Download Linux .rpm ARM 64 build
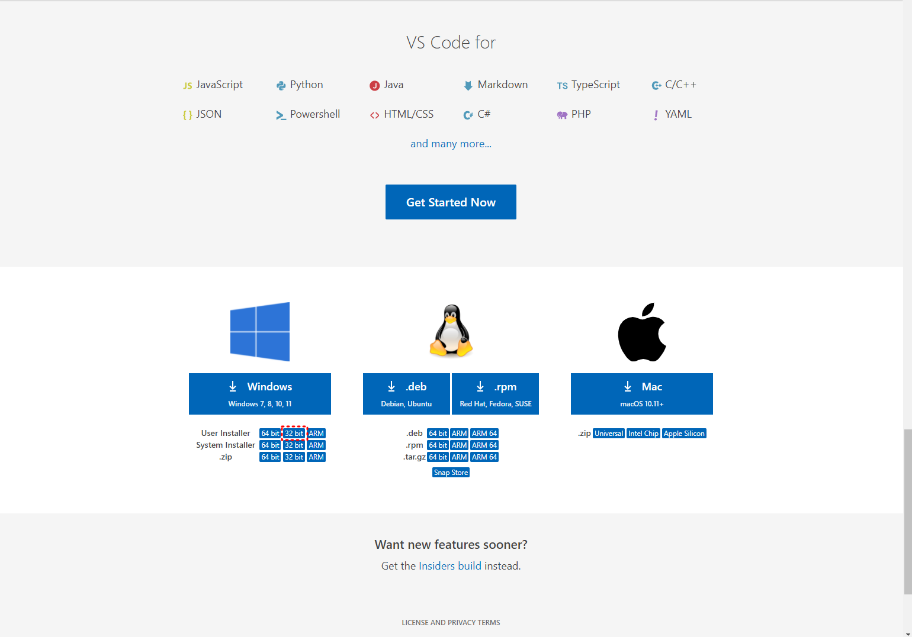Viewport: 912px width, 637px height. coord(484,445)
